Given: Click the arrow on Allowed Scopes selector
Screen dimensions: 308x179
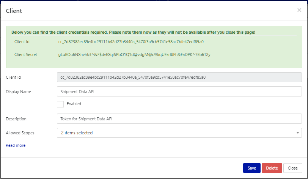Looking at the screenshot, I should pyautogui.click(x=298, y=133).
